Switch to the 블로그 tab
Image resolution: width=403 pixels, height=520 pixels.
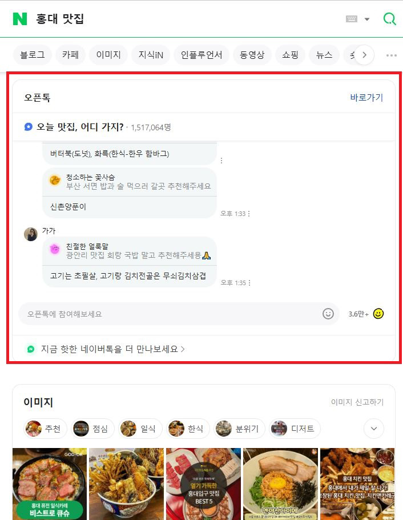tap(33, 55)
